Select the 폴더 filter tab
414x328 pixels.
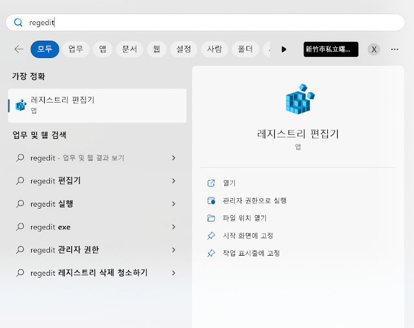pos(245,49)
